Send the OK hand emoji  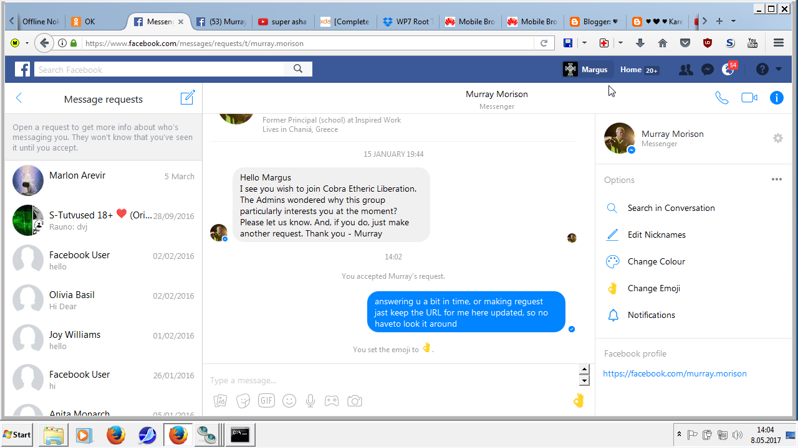579,400
